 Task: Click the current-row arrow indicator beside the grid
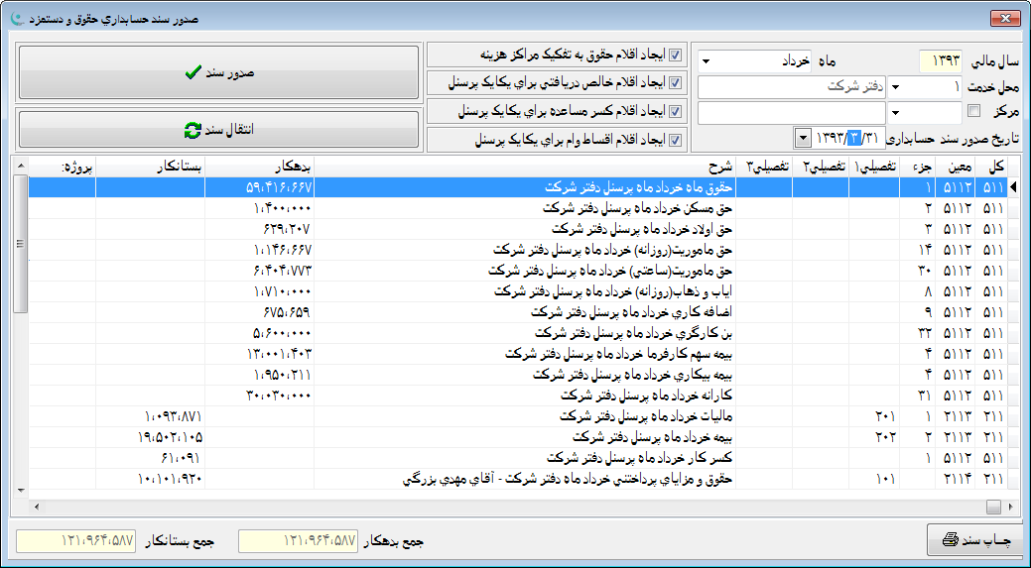[1014, 186]
